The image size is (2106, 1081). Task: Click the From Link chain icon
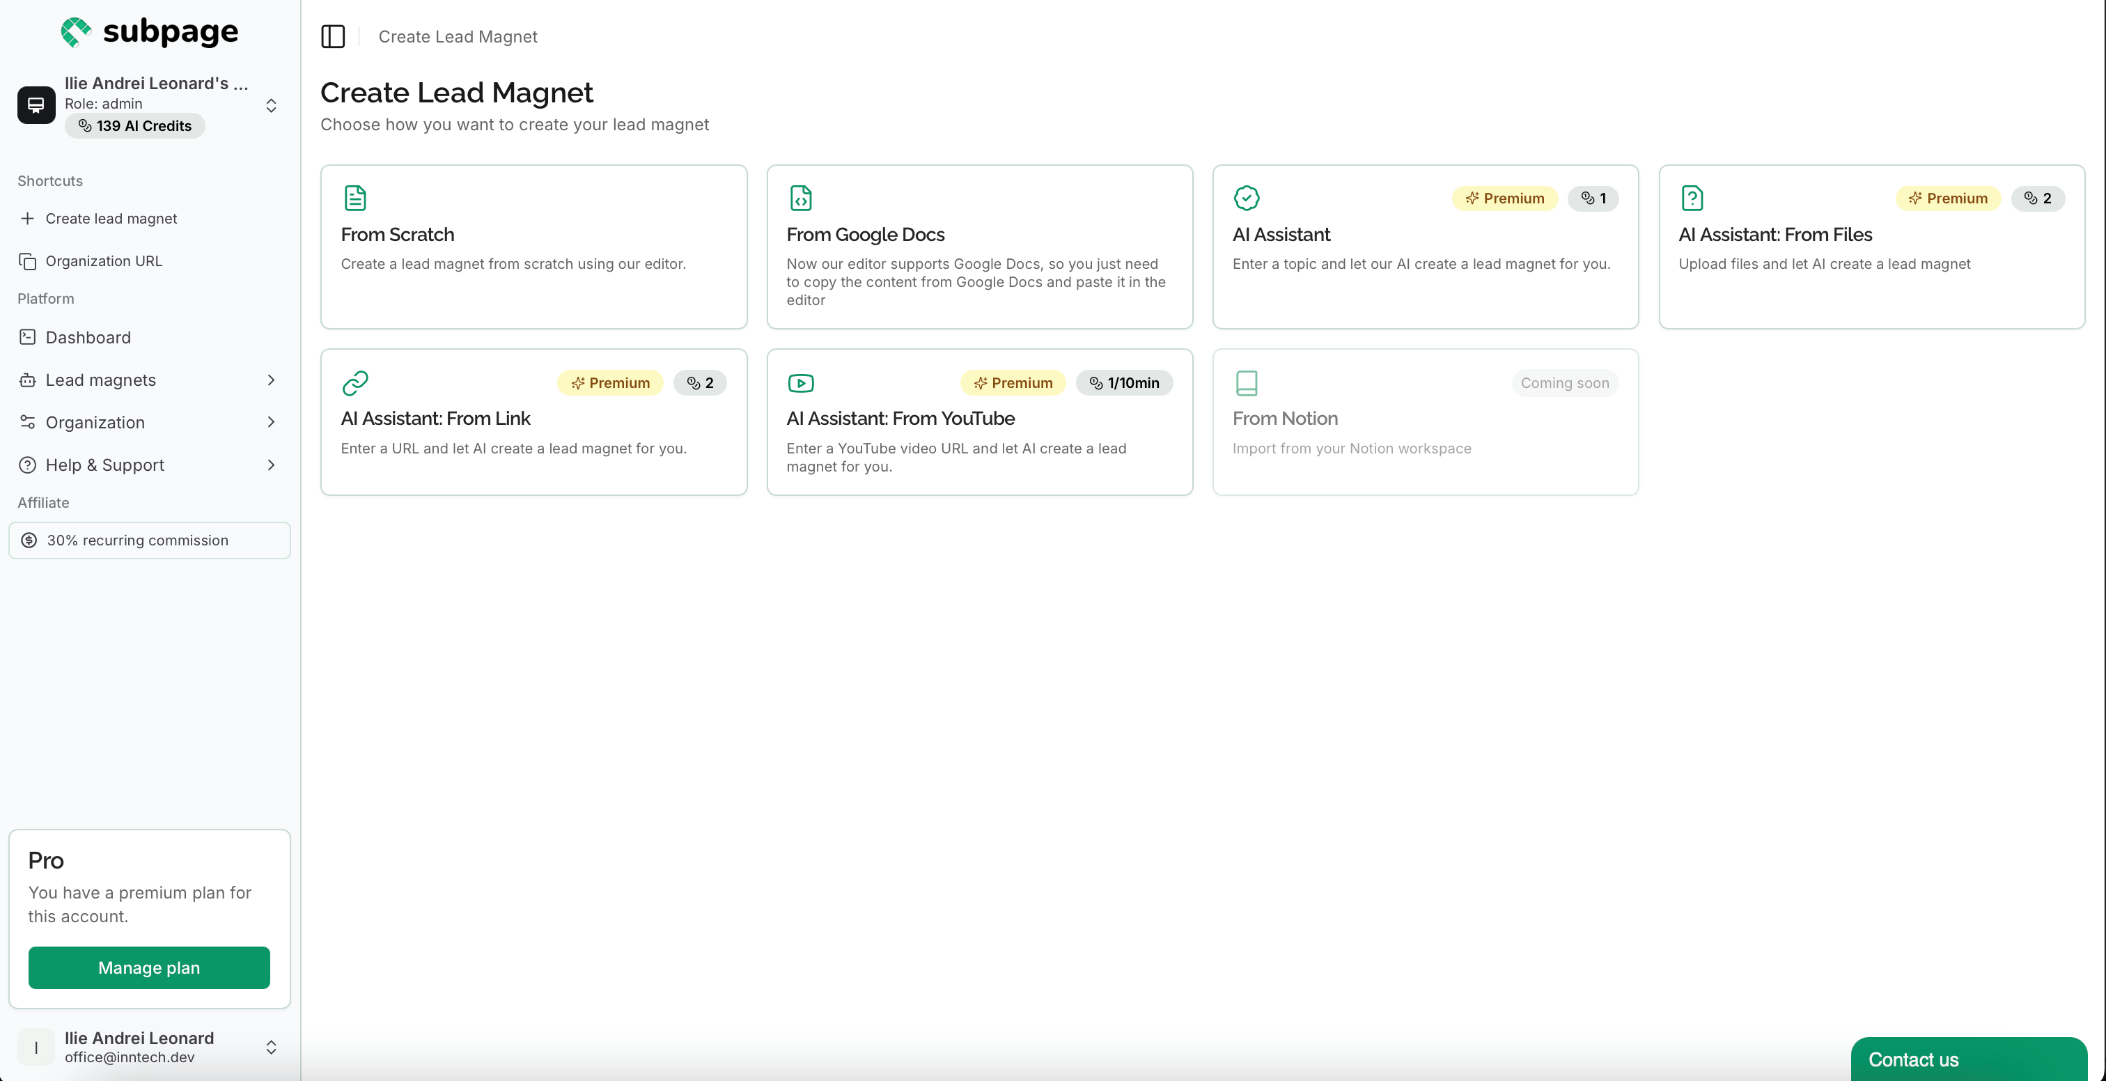(x=354, y=382)
